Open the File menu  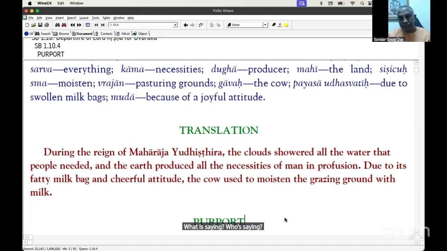pos(31,18)
